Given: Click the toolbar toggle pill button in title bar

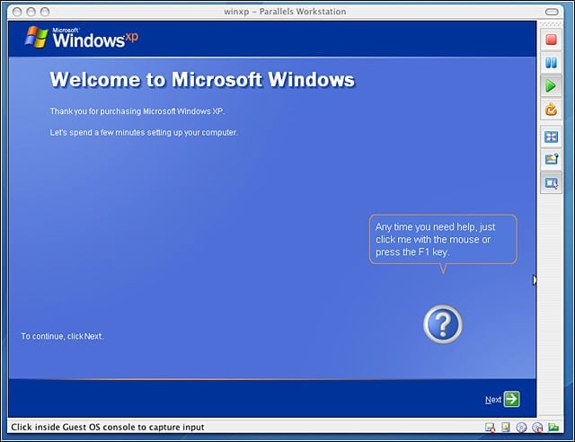Looking at the screenshot, I should click(552, 12).
